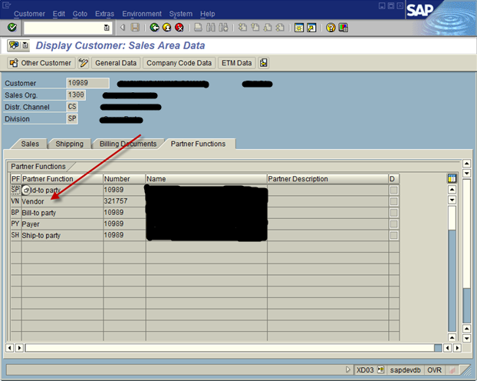The image size is (477, 381).
Task: Click the small icon left of title text
Action: (x=25, y=45)
